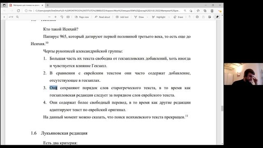Add this page to favorites
The width and height of the screenshot is (263, 148).
(x=191, y=11)
